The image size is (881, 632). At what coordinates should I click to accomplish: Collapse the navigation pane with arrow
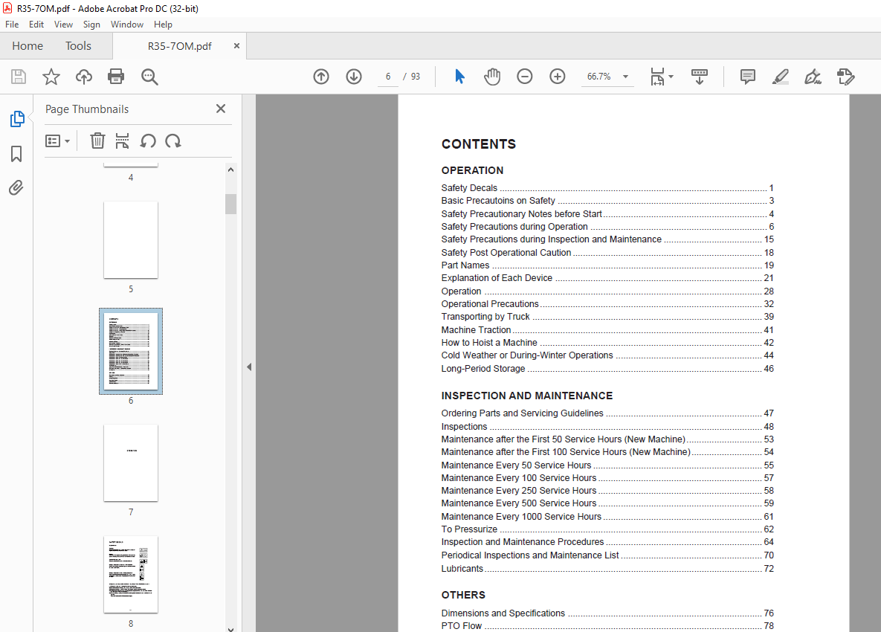click(249, 367)
